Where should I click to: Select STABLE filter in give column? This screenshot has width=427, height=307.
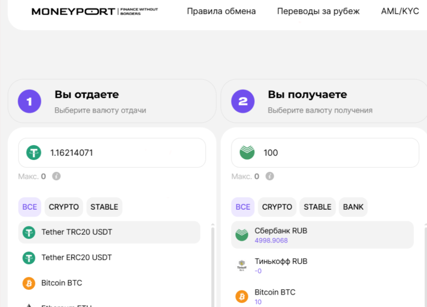pyautogui.click(x=104, y=207)
